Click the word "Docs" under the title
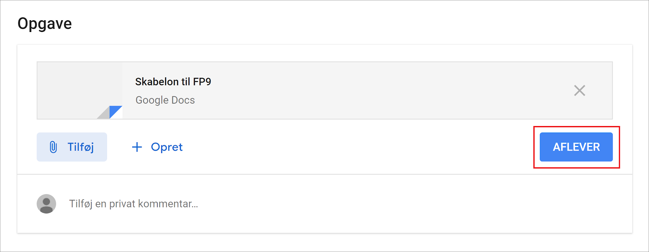Screen dimensions: 649x252 point(183,100)
